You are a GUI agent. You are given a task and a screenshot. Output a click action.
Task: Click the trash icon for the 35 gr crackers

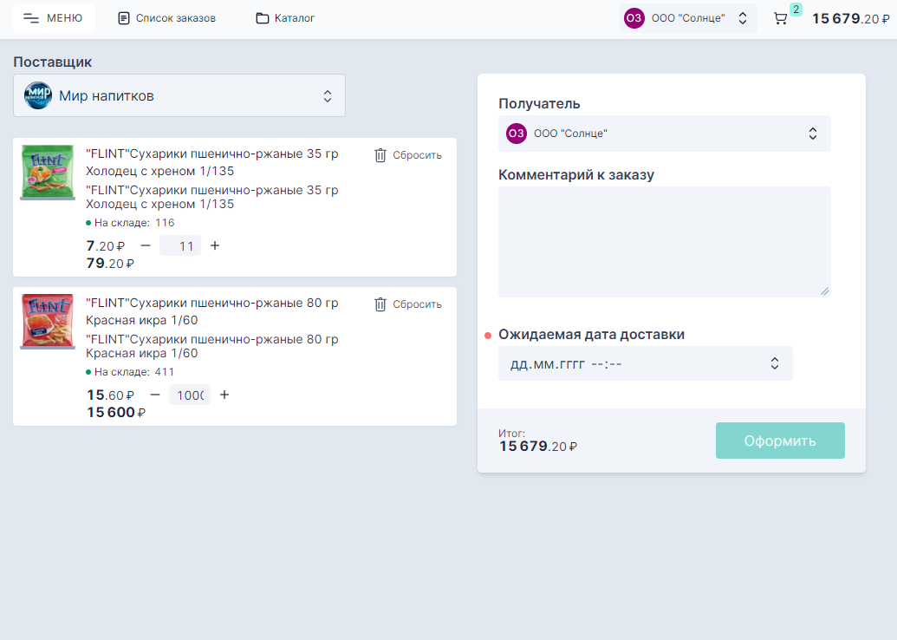(x=380, y=155)
